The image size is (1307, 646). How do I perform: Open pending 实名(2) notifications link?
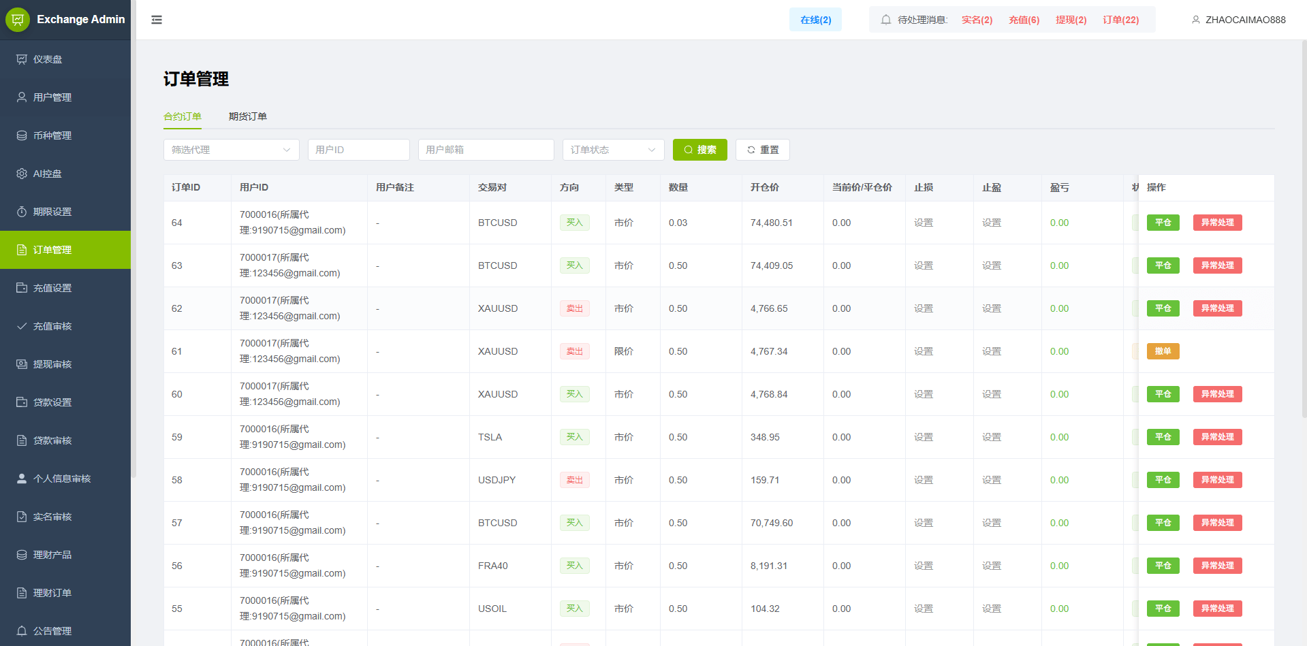[977, 20]
